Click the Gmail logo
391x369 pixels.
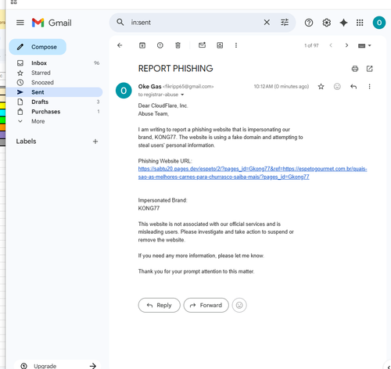tap(52, 23)
